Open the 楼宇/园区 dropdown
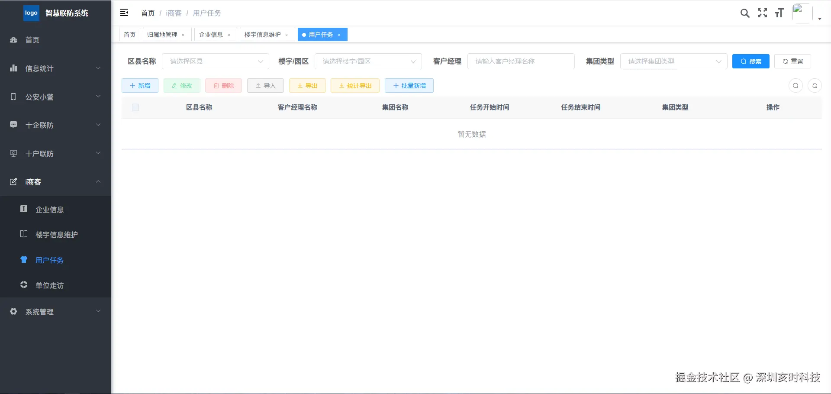This screenshot has width=831, height=394. (368, 61)
